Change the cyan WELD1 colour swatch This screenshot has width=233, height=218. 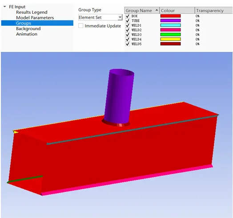(170, 25)
